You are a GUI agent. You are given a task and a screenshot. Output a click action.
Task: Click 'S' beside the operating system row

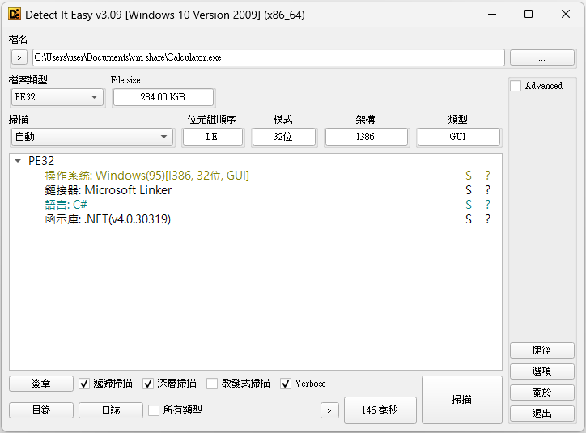tap(468, 176)
